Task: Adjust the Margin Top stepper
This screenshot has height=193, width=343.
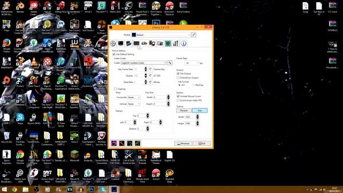Action: [x=147, y=116]
